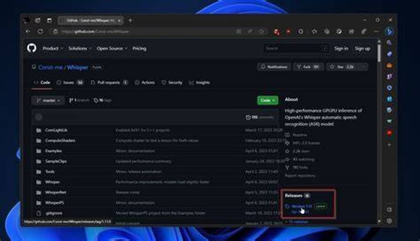Open the Bing chat icon in Edge sidebar
The image size is (420, 241).
click(x=390, y=32)
